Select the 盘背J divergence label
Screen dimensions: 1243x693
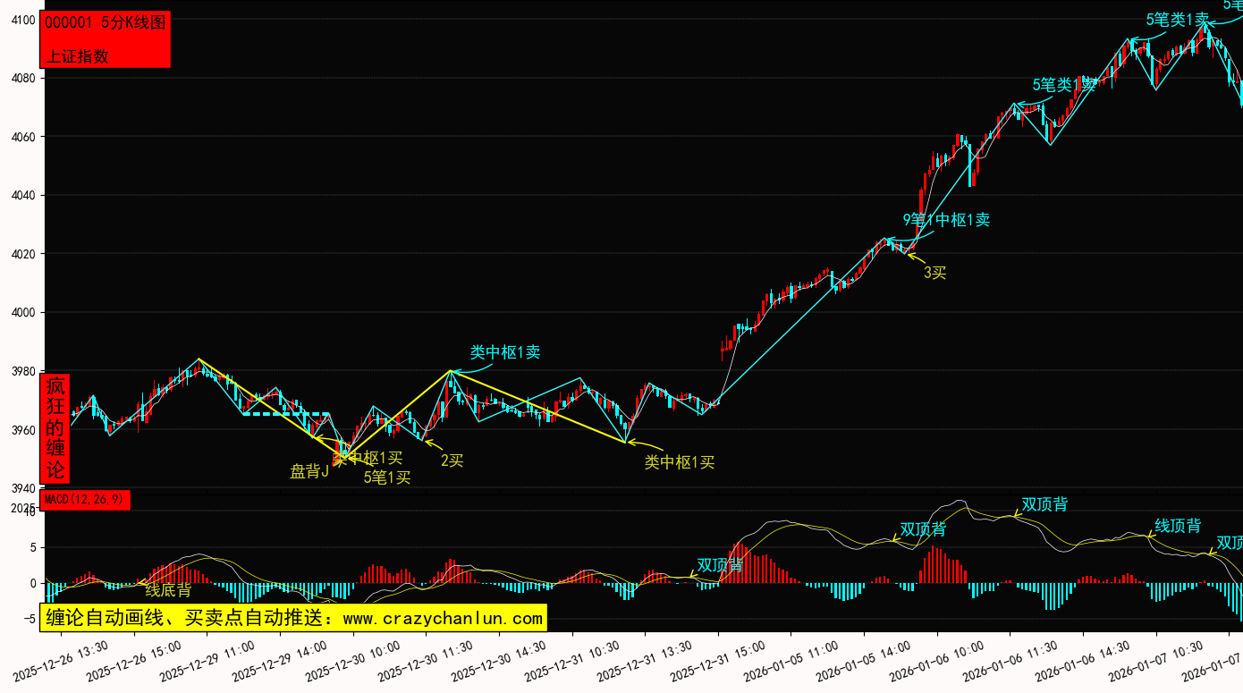click(x=309, y=471)
